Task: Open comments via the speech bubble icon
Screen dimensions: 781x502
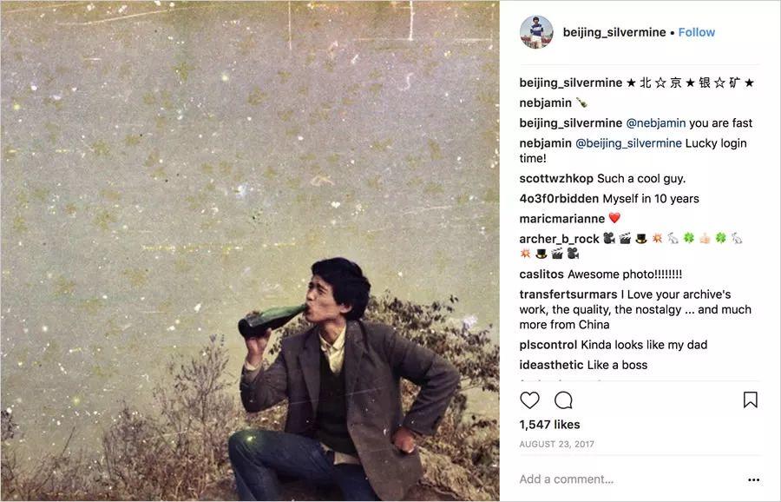Action: coord(564,400)
